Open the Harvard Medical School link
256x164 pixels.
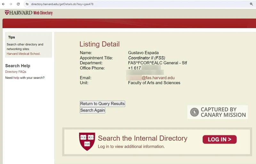23,54
